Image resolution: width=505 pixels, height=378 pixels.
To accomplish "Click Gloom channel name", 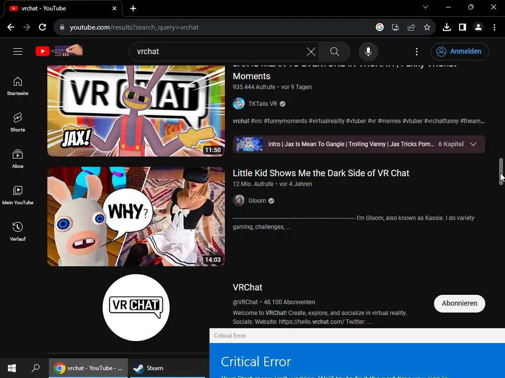I will click(257, 201).
